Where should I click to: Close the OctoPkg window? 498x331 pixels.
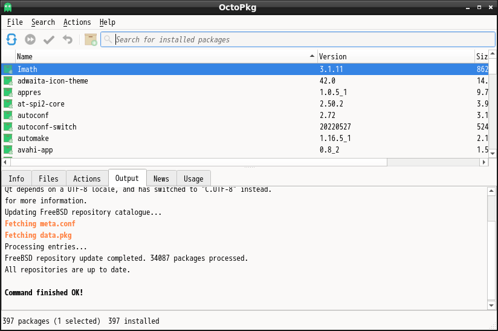click(491, 7)
